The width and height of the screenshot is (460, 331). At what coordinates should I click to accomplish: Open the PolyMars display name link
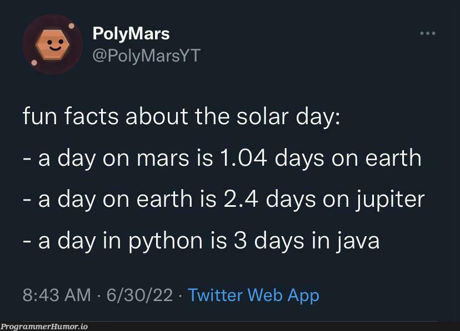pos(131,33)
